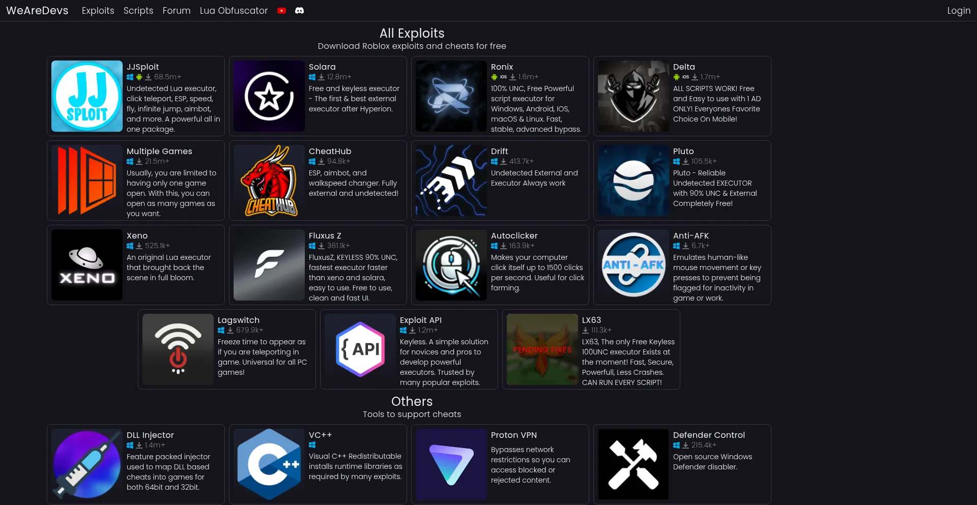The height and width of the screenshot is (505, 977).
Task: Click the Drift exploit title
Action: [500, 151]
